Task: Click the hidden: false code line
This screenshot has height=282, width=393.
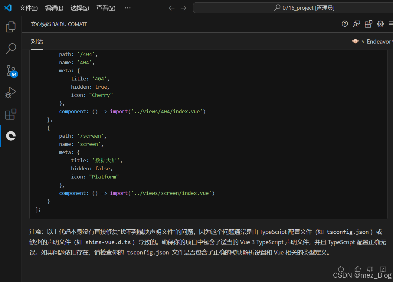Action: pyautogui.click(x=92, y=169)
